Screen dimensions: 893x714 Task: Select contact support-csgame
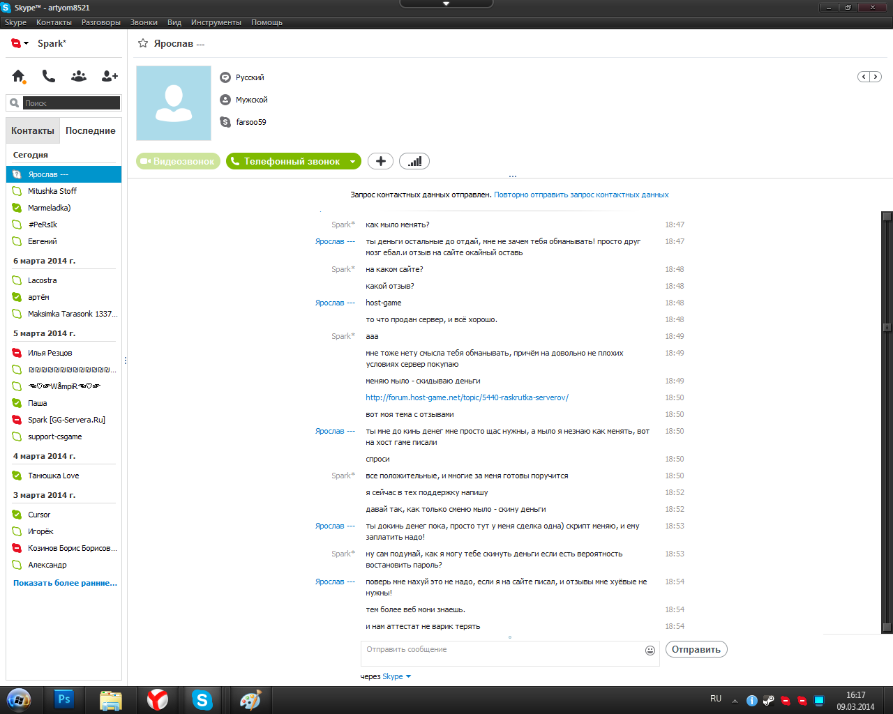(63, 436)
